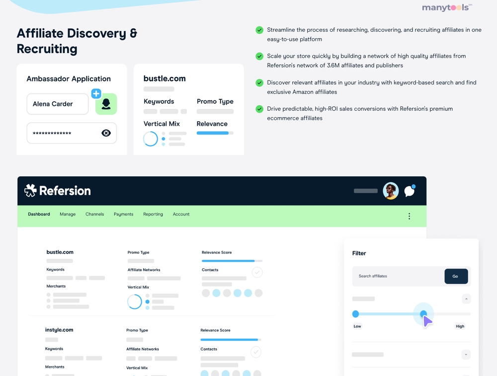The width and height of the screenshot is (497, 376).
Task: Open bustle.com affiliate row title
Action: (60, 252)
